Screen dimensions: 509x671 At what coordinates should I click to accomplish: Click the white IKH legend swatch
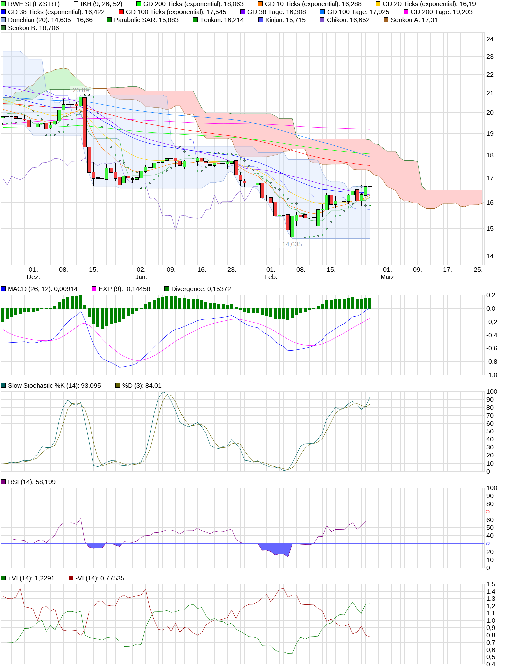point(76,4)
